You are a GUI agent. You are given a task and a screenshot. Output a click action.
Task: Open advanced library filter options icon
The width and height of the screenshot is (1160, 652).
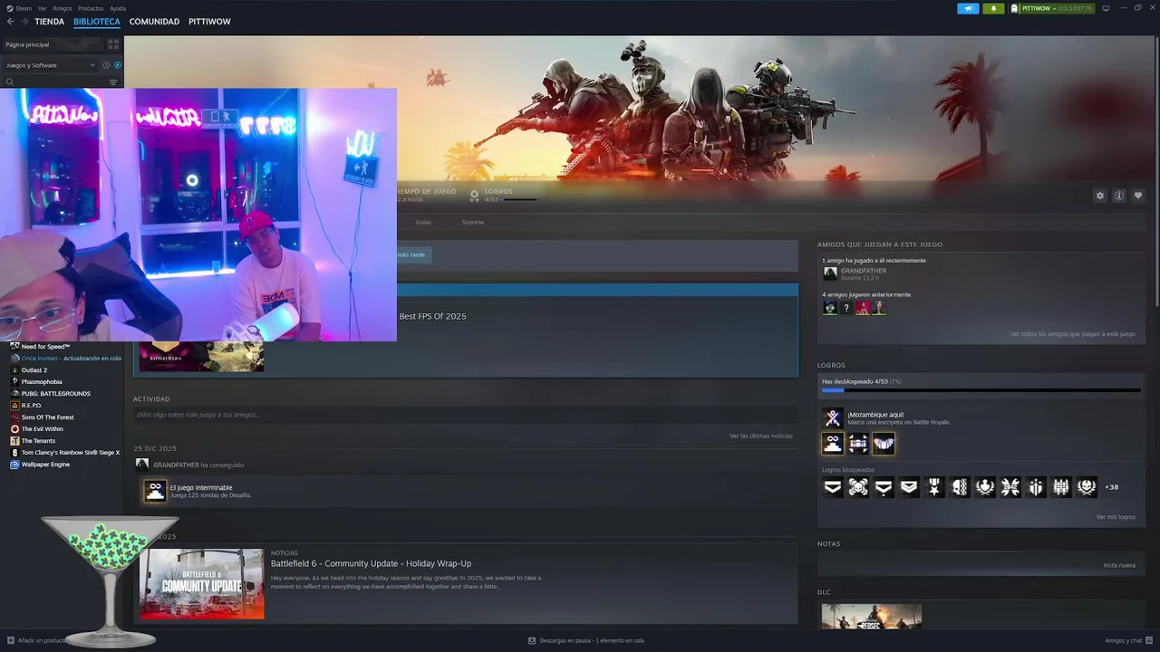click(x=113, y=82)
